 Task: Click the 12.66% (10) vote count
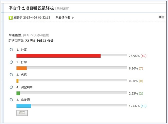138,106
